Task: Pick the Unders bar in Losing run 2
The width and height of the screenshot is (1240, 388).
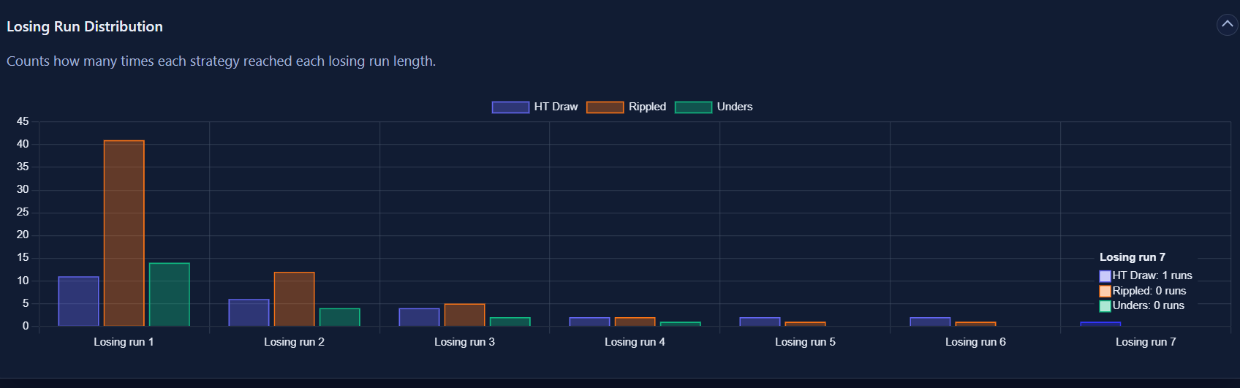Action: point(339,317)
